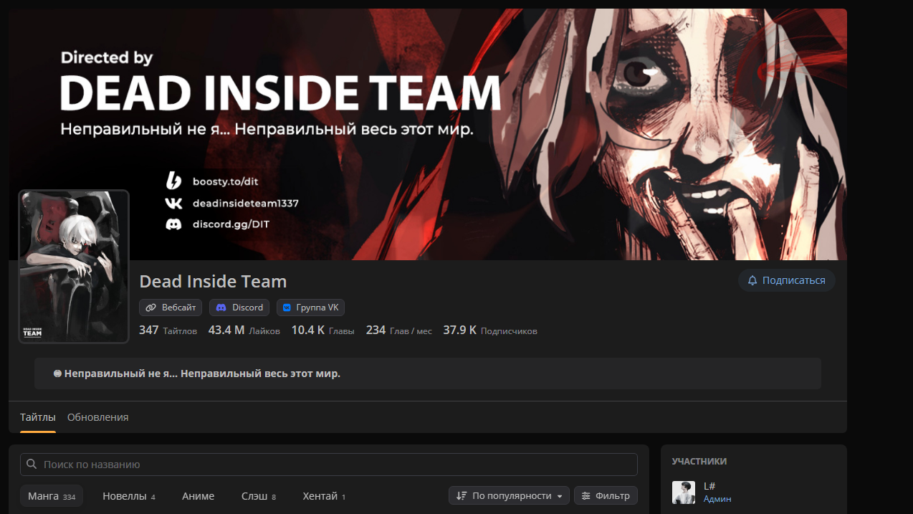
Task: Select the Манга 334 category
Action: tap(52, 496)
